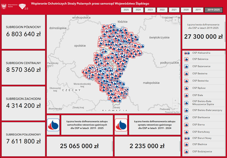Select the 2024 year filter
Image resolution: width=227 pixels, height=158 pixels.
(x=138, y=10)
